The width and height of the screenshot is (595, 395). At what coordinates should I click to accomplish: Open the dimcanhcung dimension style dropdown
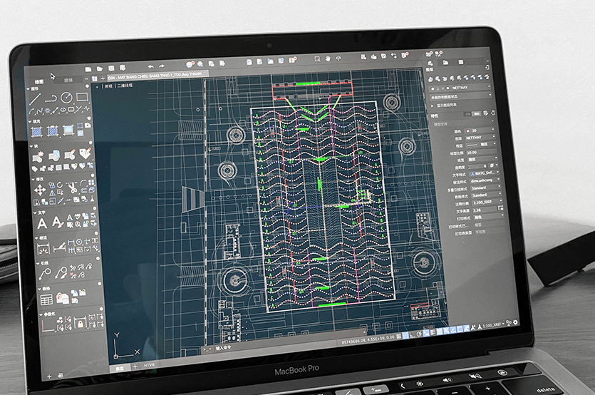(x=485, y=180)
